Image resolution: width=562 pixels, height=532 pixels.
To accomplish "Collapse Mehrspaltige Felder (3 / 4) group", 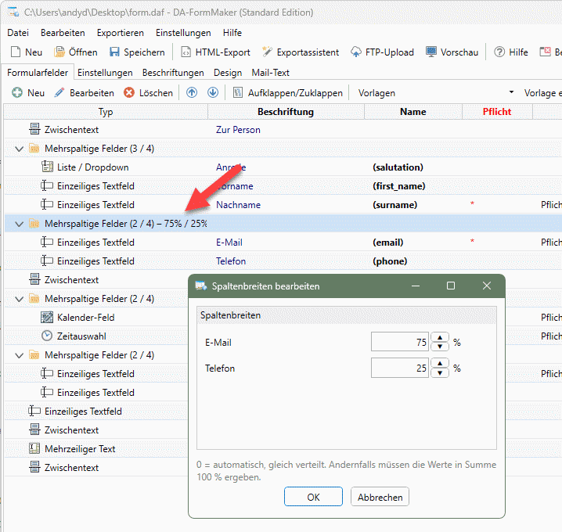I will 19,149.
